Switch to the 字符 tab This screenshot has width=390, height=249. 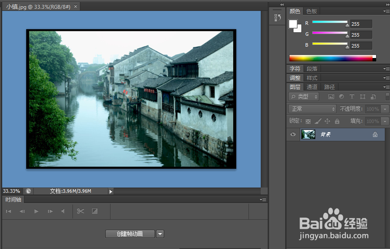pos(295,68)
